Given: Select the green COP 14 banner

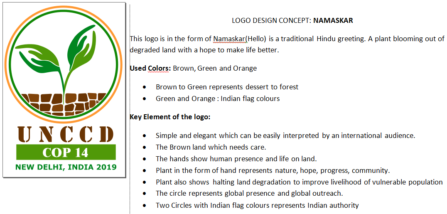Looking at the screenshot, I should click(66, 152).
